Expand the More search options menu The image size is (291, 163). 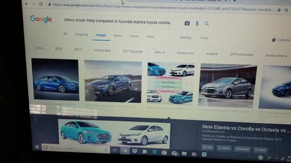[x=151, y=37]
